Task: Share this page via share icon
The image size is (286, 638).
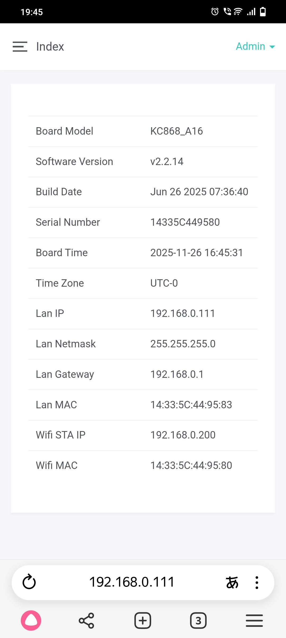Action: 86,621
